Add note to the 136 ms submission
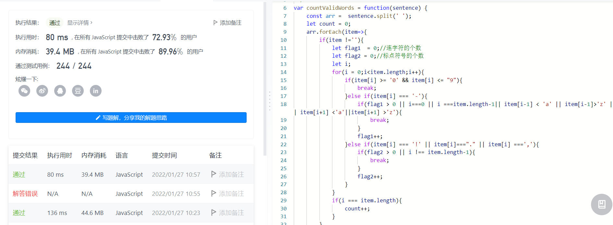This screenshot has width=613, height=225. point(227,213)
